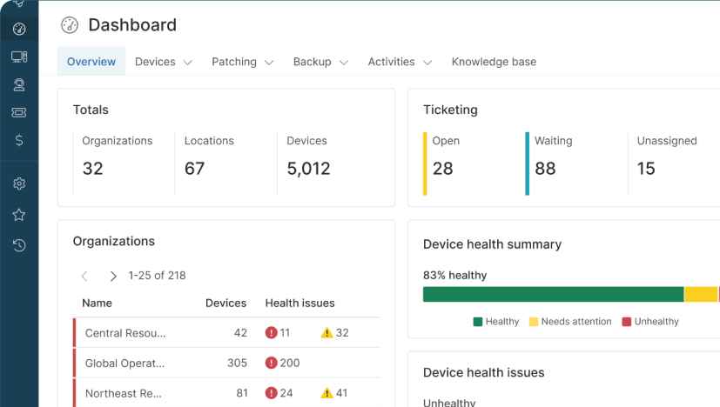Open the Activities tab menu

[400, 62]
